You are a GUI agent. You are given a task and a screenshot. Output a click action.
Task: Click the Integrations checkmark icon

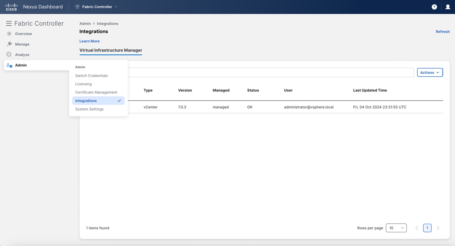(119, 101)
